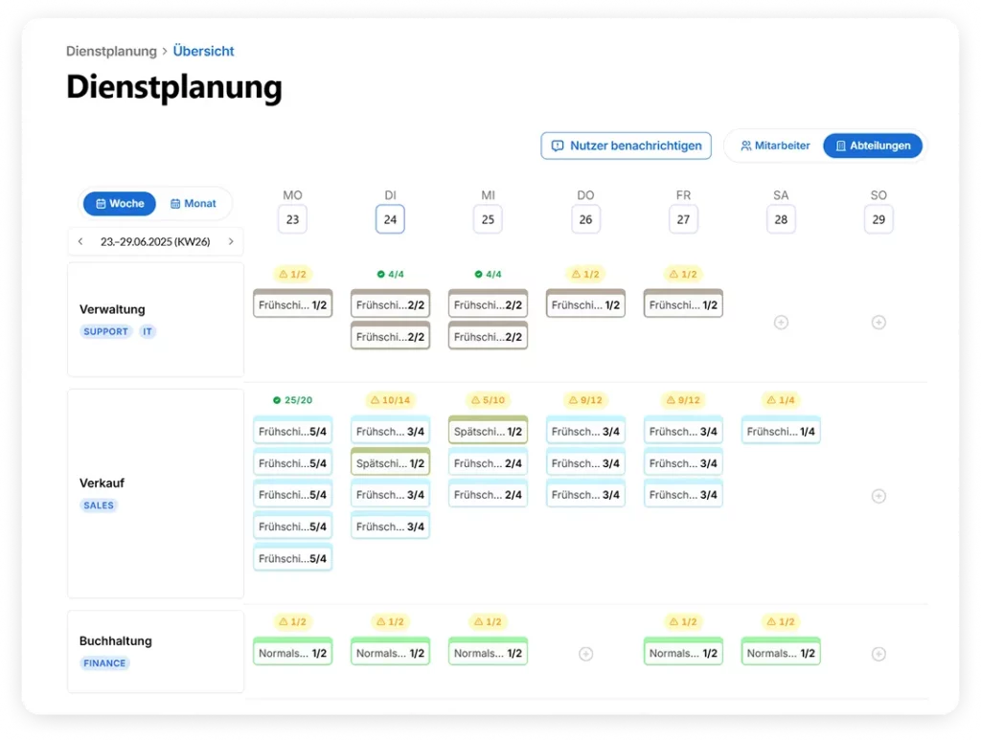Image resolution: width=981 pixels, height=740 pixels.
Task: Click the SALES tag under Verkauf
Action: (x=99, y=505)
